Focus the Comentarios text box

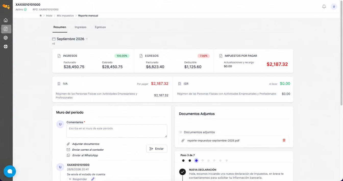coord(117,131)
